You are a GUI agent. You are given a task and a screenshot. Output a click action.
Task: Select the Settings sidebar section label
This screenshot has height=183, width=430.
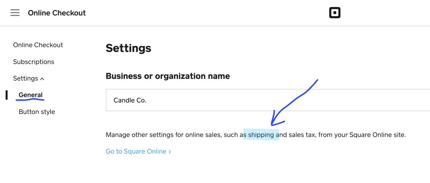point(26,79)
